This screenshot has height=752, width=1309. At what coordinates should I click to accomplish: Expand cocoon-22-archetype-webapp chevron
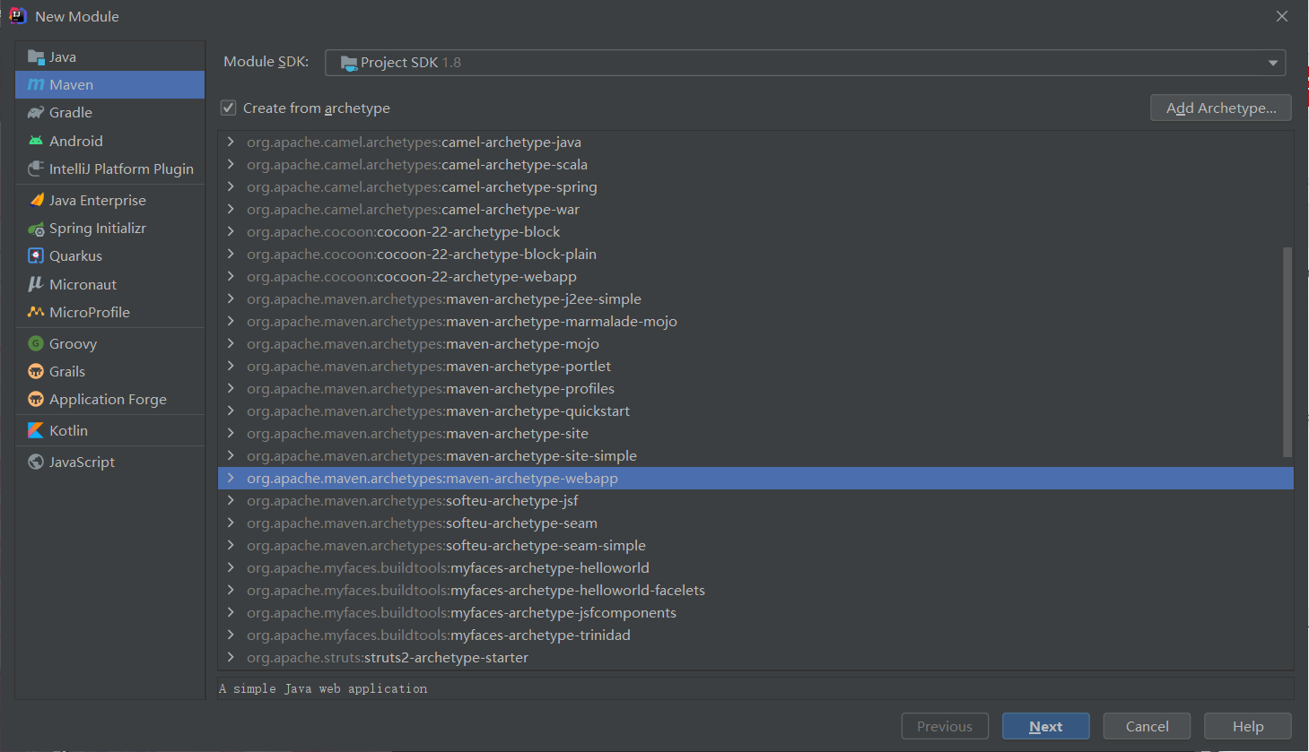231,276
